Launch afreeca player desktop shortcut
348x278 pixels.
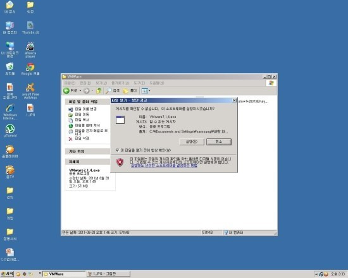(x=30, y=50)
